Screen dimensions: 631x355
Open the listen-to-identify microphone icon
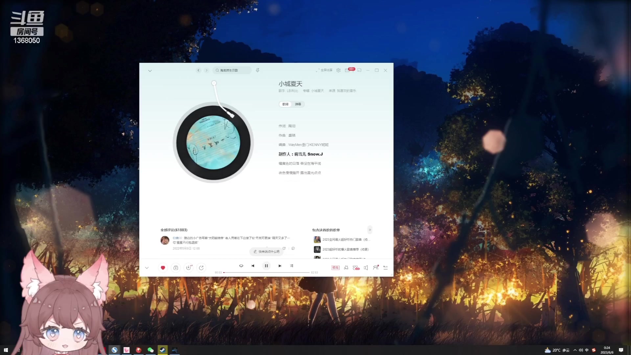tap(258, 70)
